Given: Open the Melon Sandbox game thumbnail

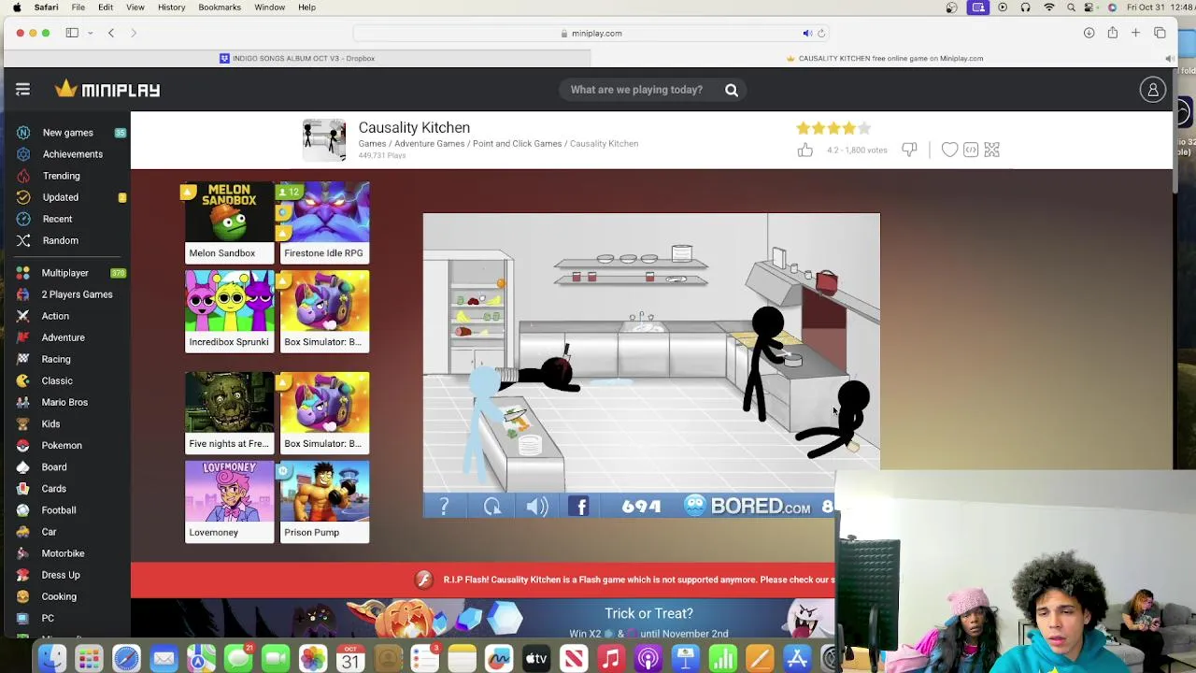Looking at the screenshot, I should tap(229, 222).
